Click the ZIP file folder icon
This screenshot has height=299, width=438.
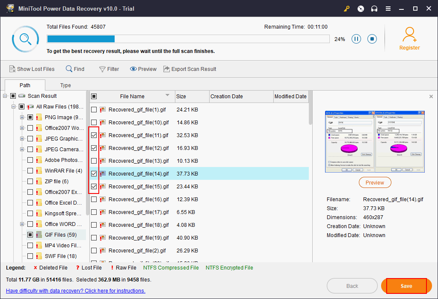coord(39,181)
